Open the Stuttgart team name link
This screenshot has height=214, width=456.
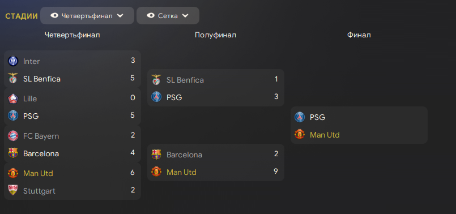pos(39,191)
